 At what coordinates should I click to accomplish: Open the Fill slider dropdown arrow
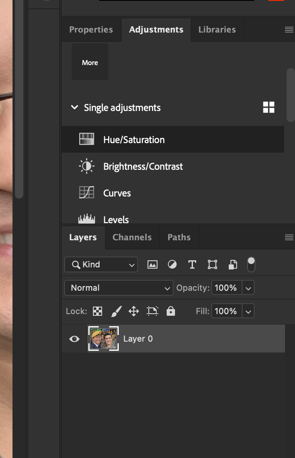tap(248, 311)
